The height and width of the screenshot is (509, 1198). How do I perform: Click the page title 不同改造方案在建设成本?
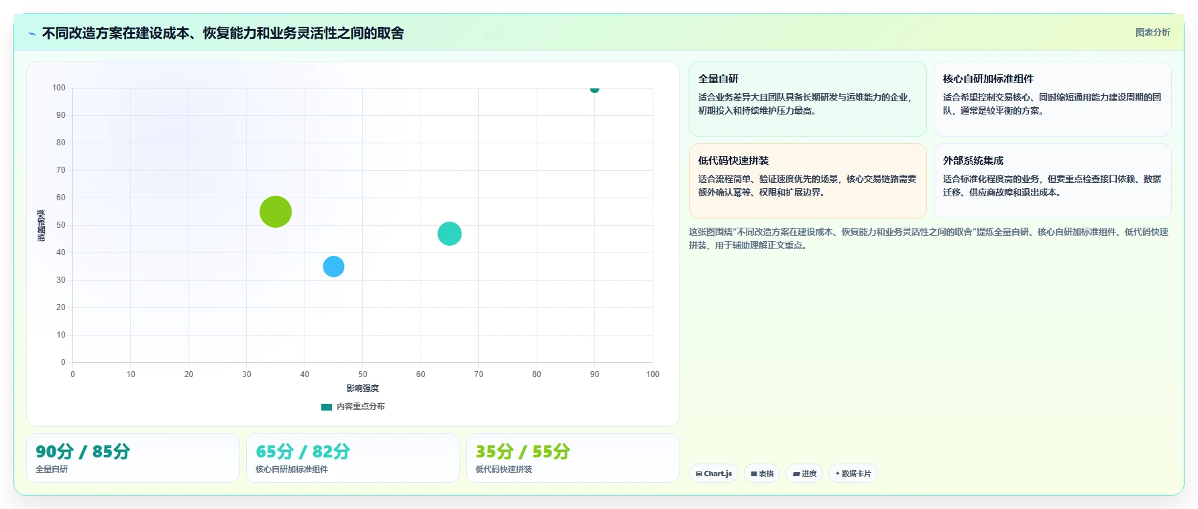pyautogui.click(x=223, y=33)
